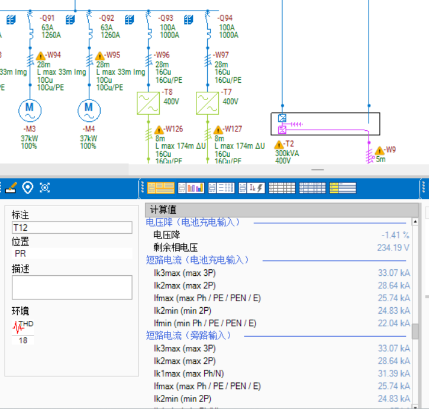Screen dimensions: 429x409
Task: Collapse the 短路电流（电池充电输入）section
Action: pyautogui.click(x=198, y=260)
